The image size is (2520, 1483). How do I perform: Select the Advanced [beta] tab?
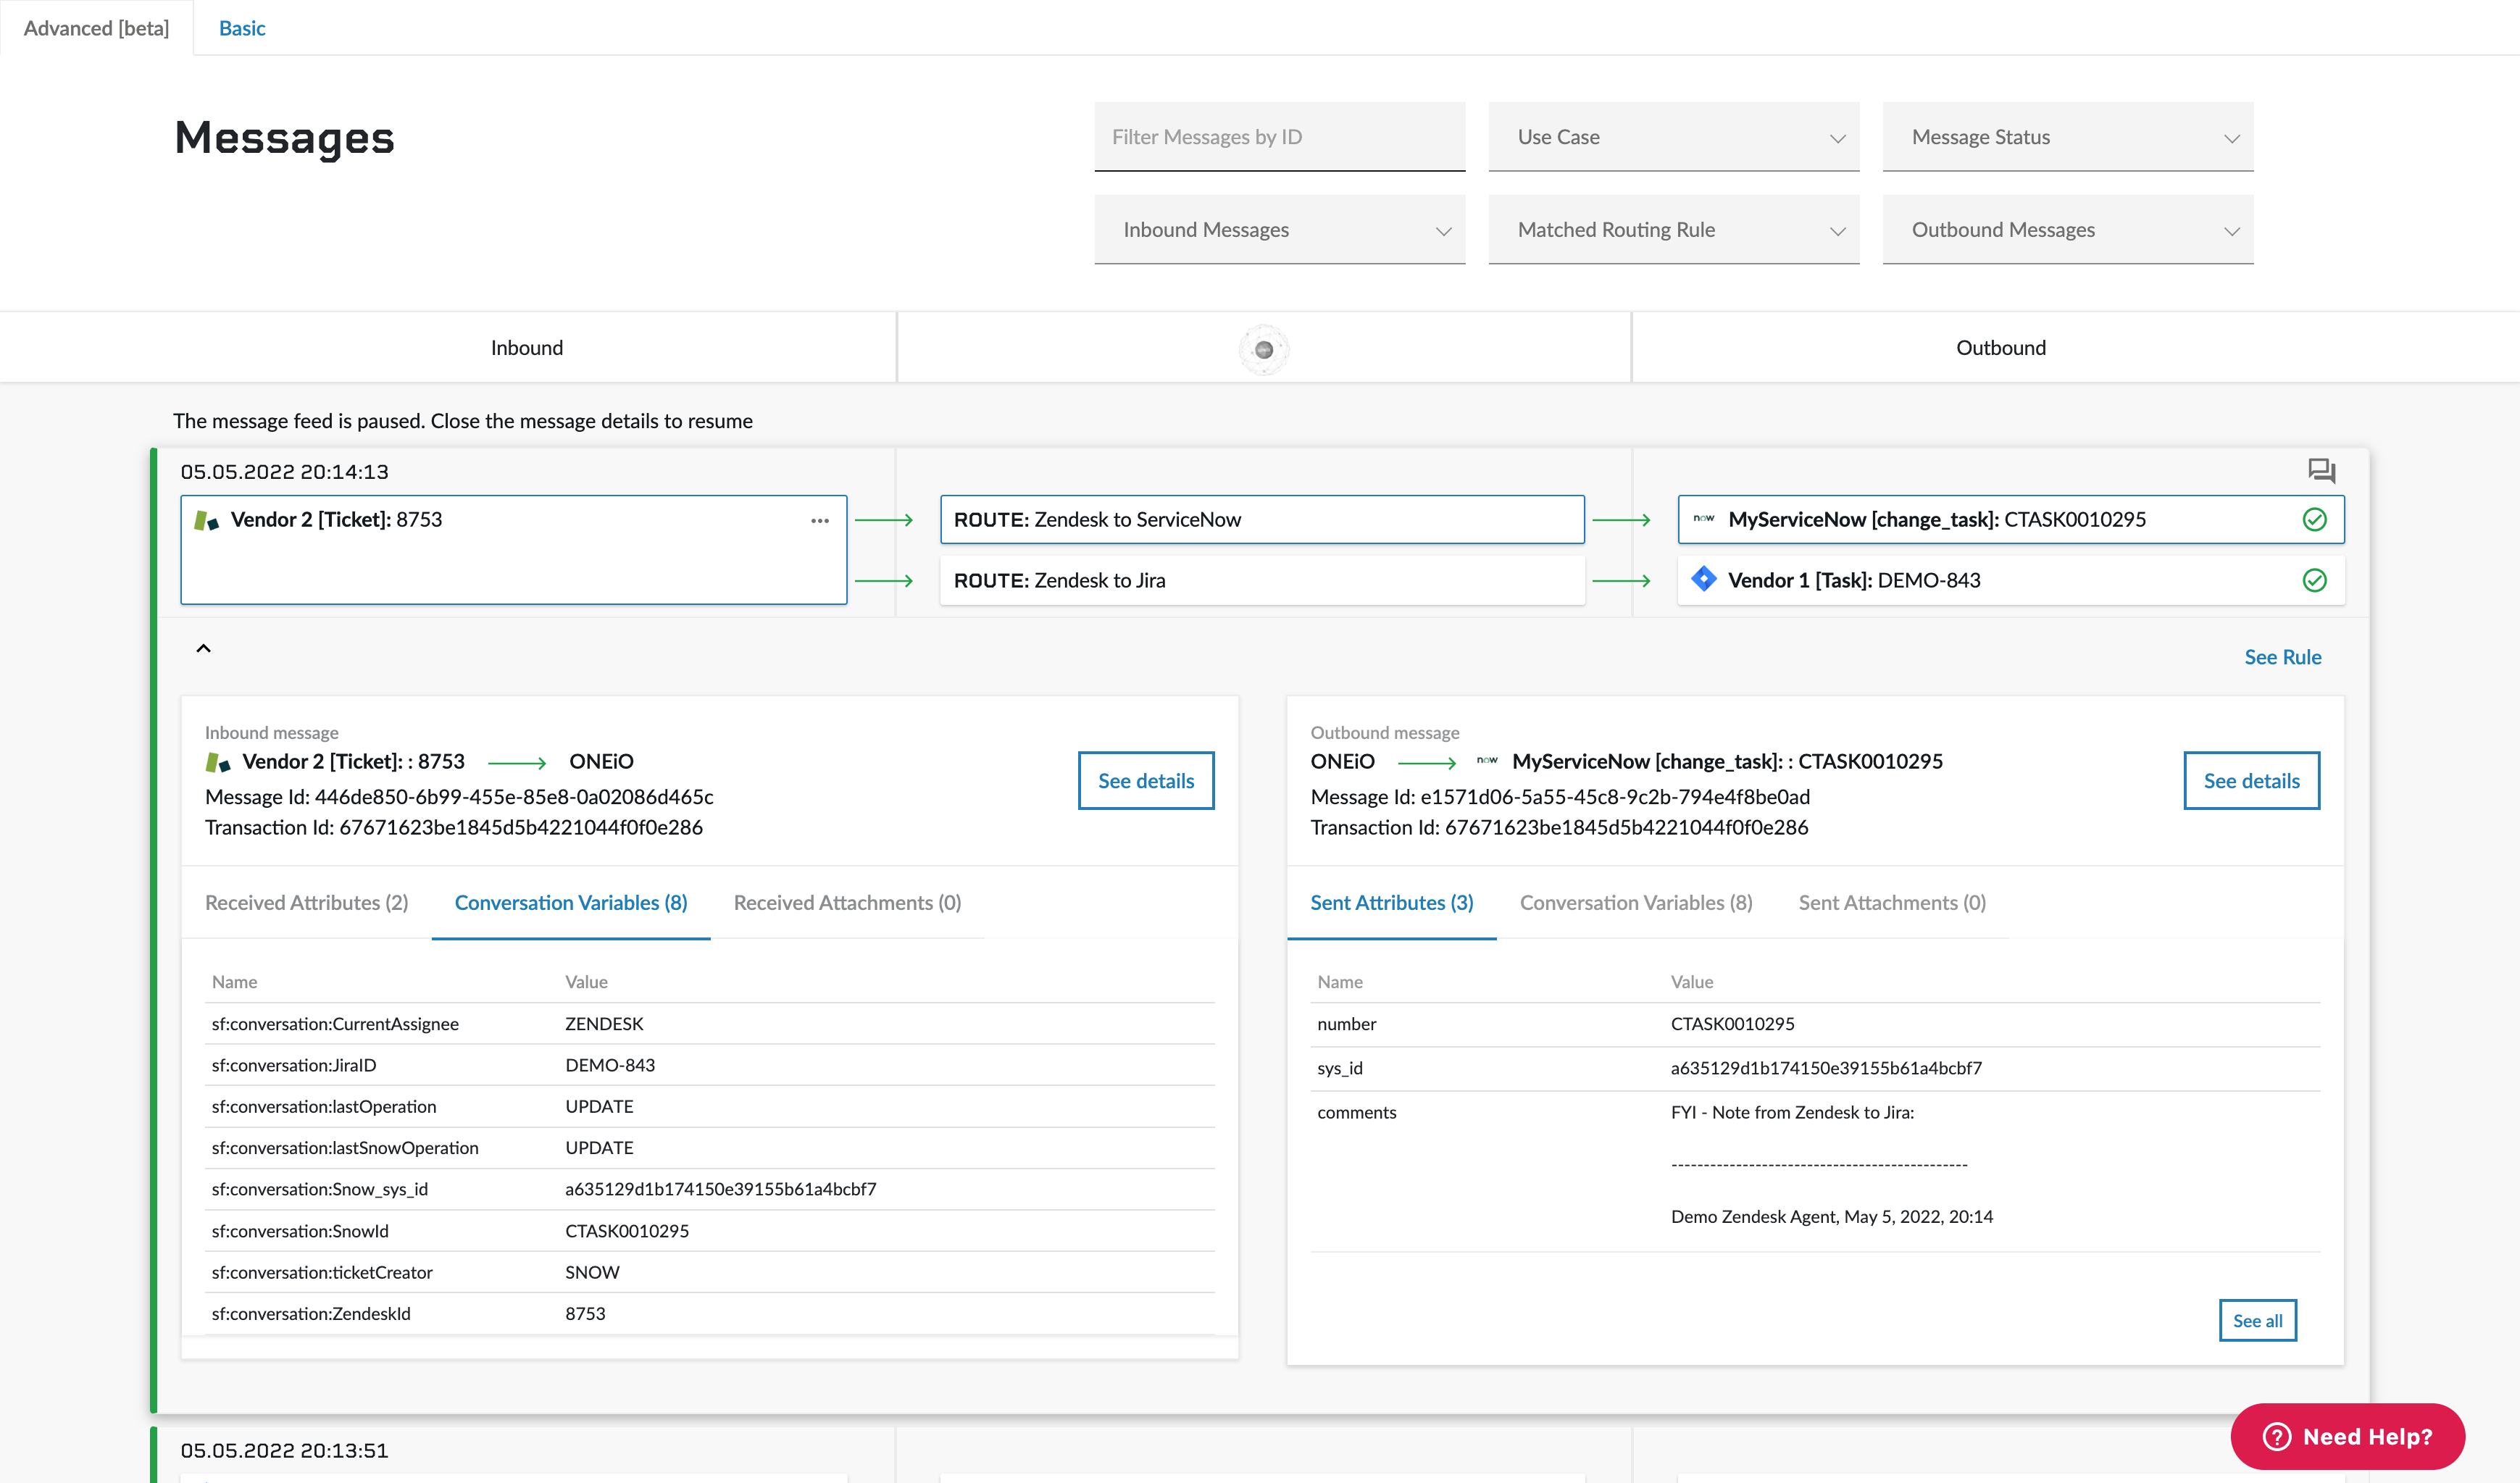click(96, 28)
